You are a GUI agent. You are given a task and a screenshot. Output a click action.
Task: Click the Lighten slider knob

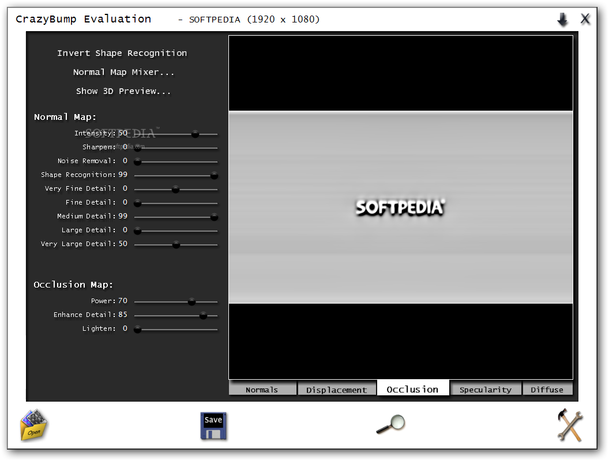click(x=137, y=330)
